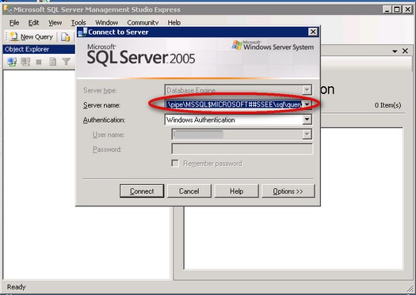Open the Server name dropdown arrow

click(x=307, y=104)
